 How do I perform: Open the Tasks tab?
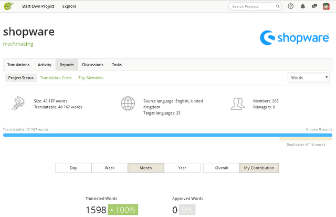pyautogui.click(x=117, y=65)
